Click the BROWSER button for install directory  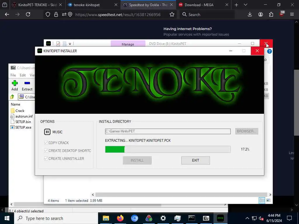[246, 131]
